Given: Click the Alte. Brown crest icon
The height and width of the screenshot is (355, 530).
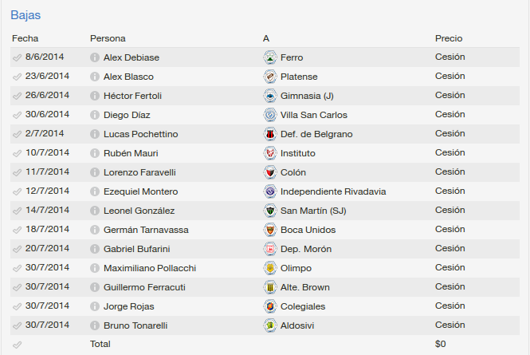Looking at the screenshot, I should [270, 287].
